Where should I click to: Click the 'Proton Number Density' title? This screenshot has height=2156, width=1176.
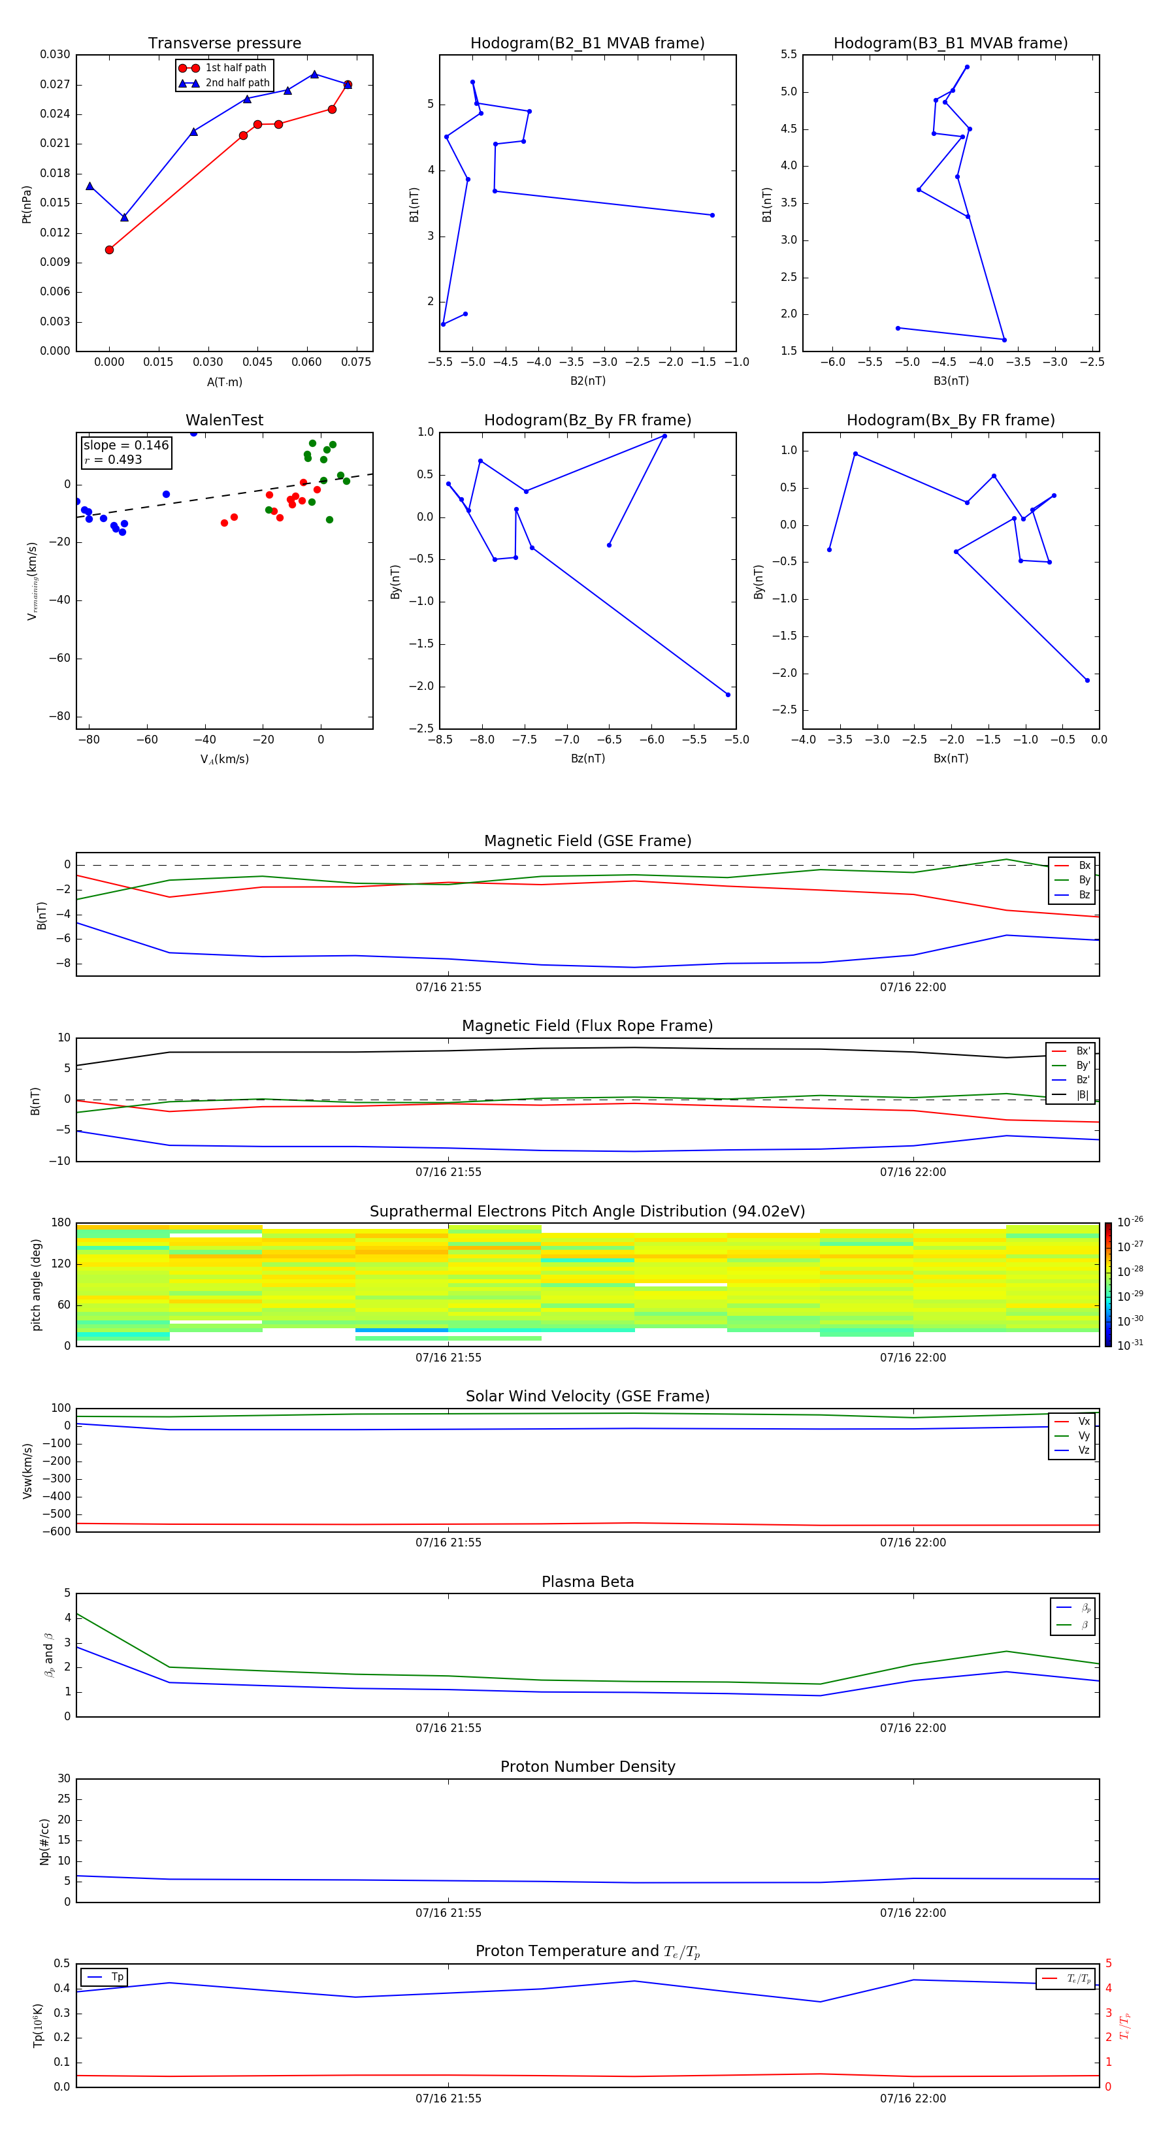point(587,1767)
